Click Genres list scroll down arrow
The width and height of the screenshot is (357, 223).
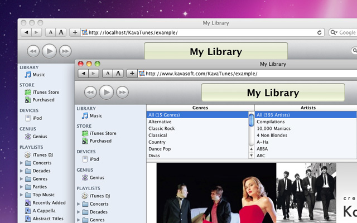[x=252, y=156]
